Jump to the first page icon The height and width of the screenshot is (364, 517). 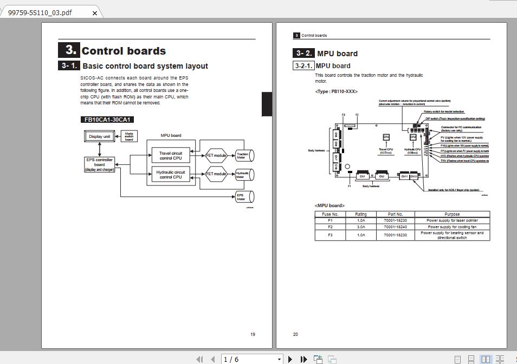199,359
